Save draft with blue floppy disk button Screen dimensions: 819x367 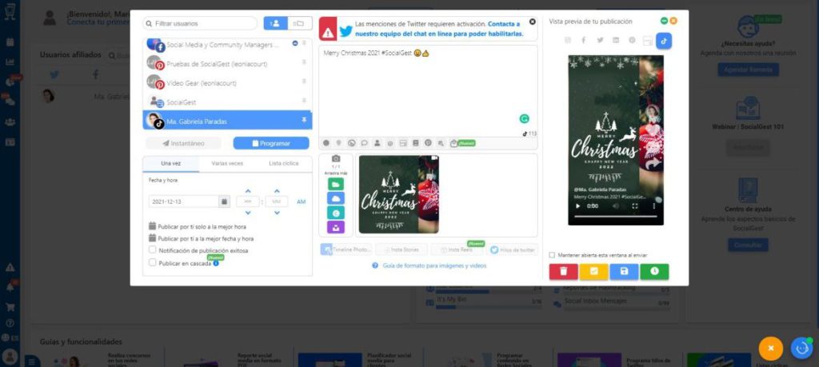click(624, 272)
